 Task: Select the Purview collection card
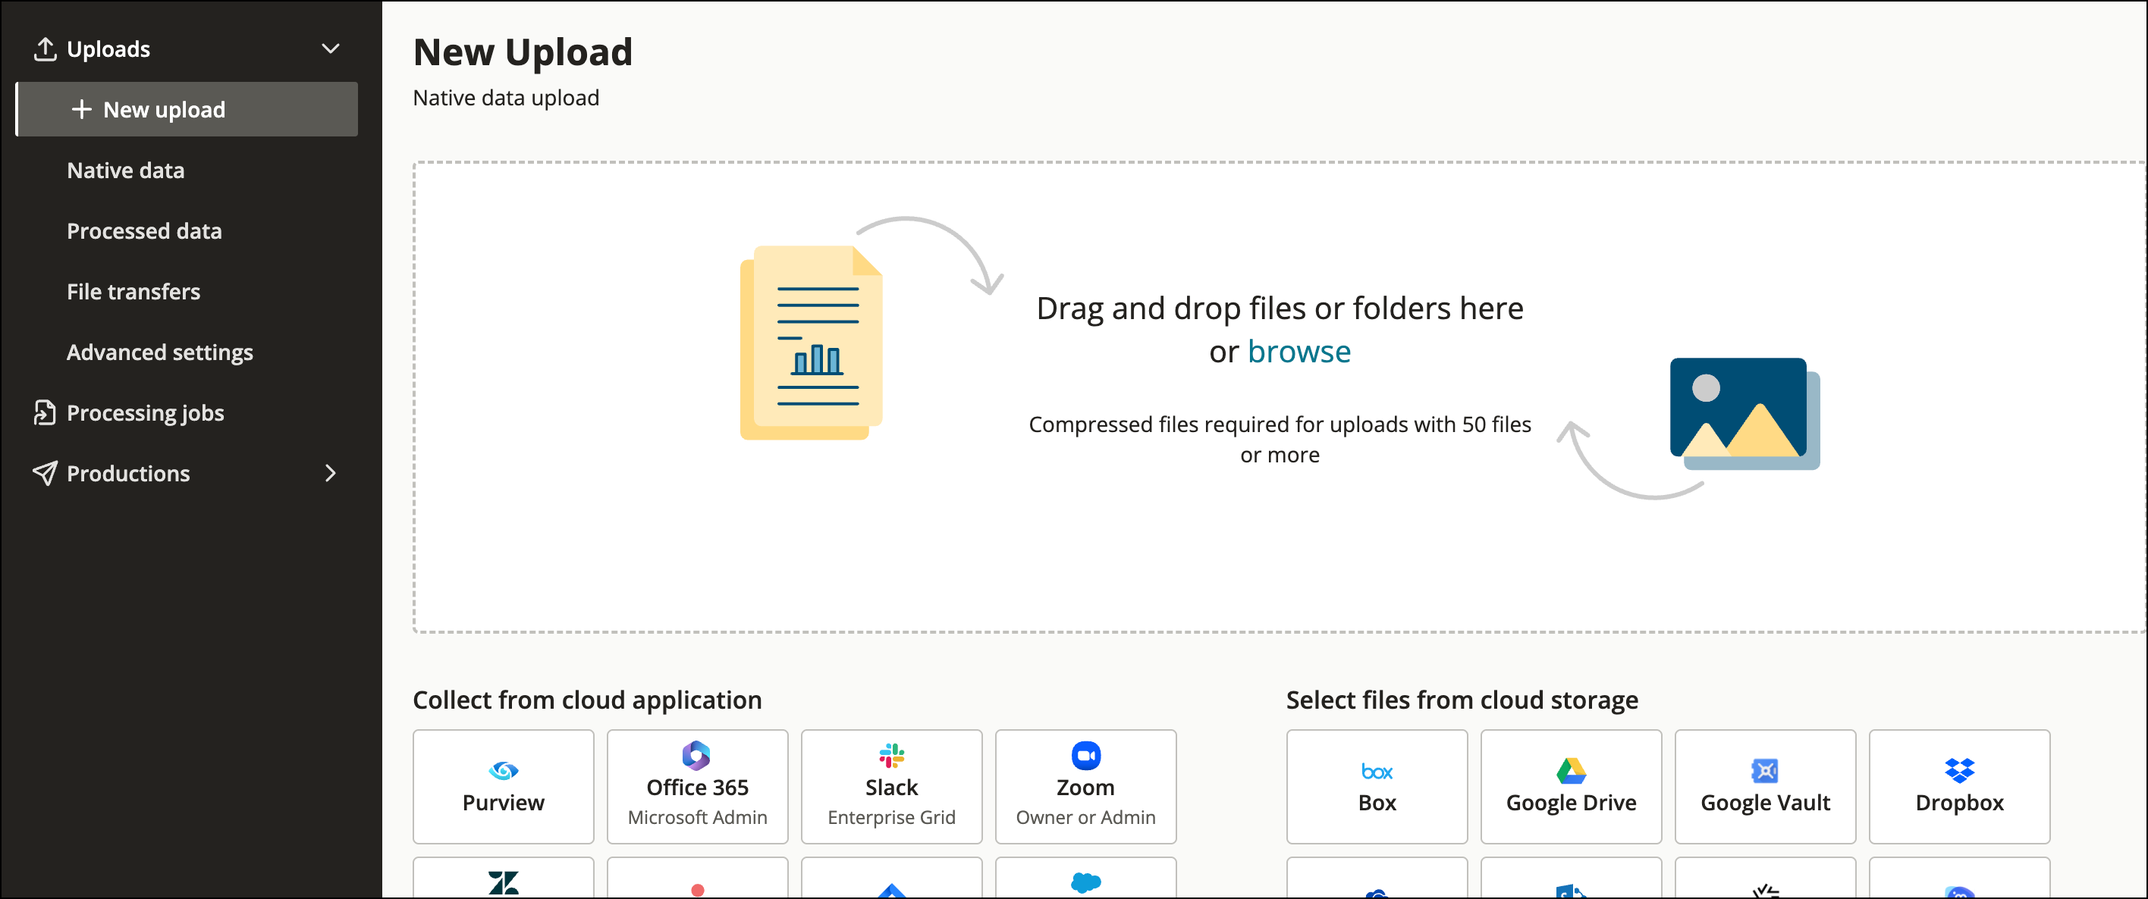pos(504,787)
